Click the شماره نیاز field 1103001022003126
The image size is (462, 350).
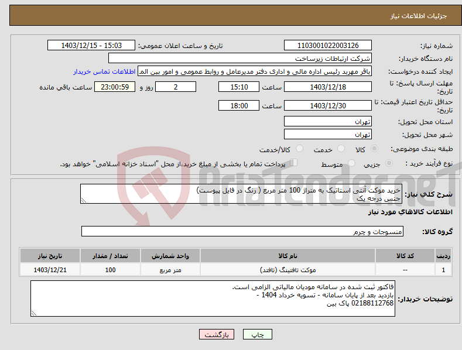coord(328,46)
